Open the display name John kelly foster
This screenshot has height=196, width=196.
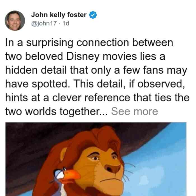pos(59,15)
